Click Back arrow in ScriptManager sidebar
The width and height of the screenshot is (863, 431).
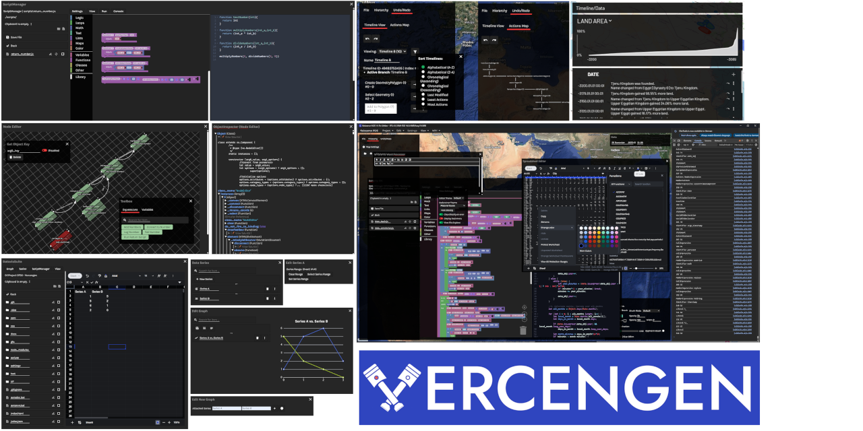pyautogui.click(x=7, y=46)
